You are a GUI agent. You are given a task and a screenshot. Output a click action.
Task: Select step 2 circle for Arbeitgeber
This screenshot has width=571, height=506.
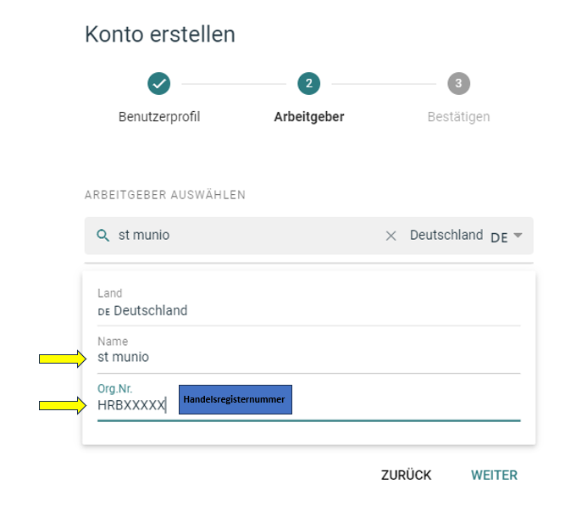[309, 83]
